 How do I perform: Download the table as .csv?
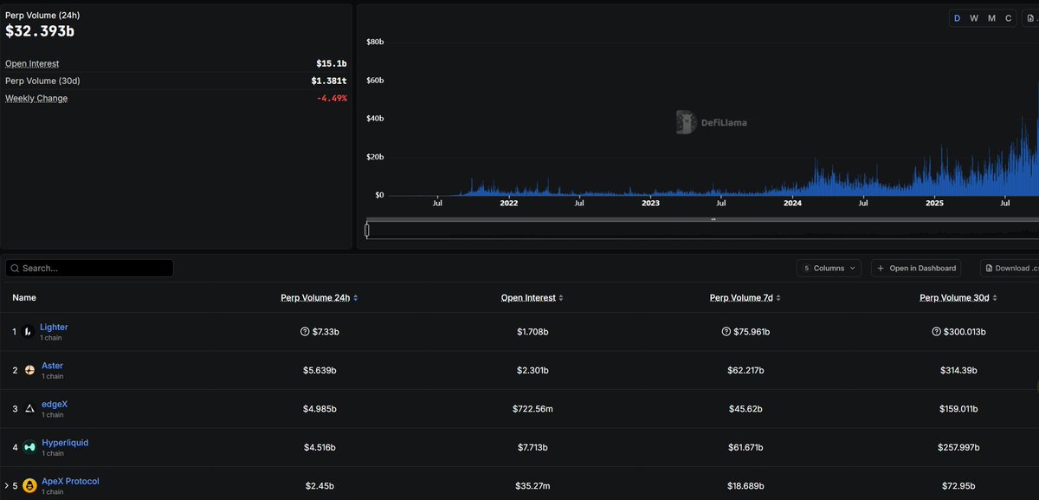tap(1010, 269)
